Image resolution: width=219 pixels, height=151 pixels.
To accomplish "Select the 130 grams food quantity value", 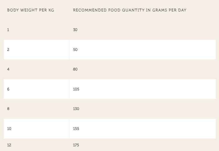I will coord(76,109).
